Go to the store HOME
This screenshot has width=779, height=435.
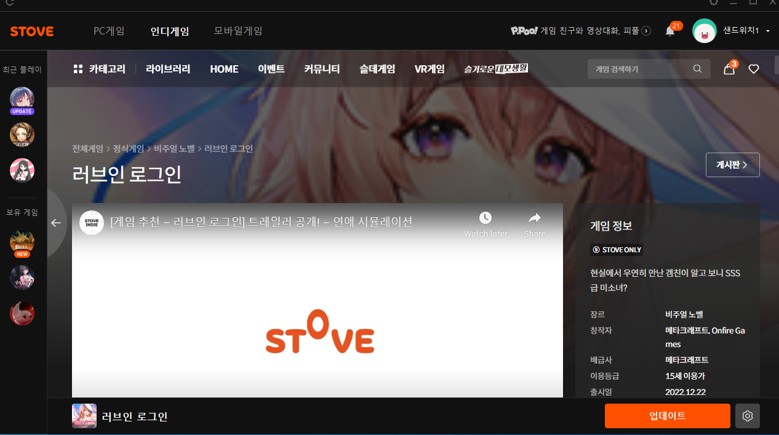click(224, 69)
